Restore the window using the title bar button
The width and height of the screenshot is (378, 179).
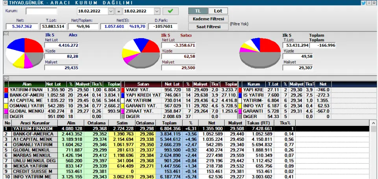[x=369, y=3]
